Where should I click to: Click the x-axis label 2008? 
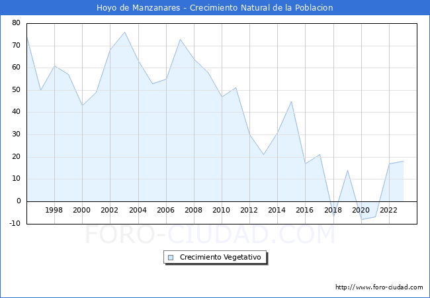(x=194, y=210)
